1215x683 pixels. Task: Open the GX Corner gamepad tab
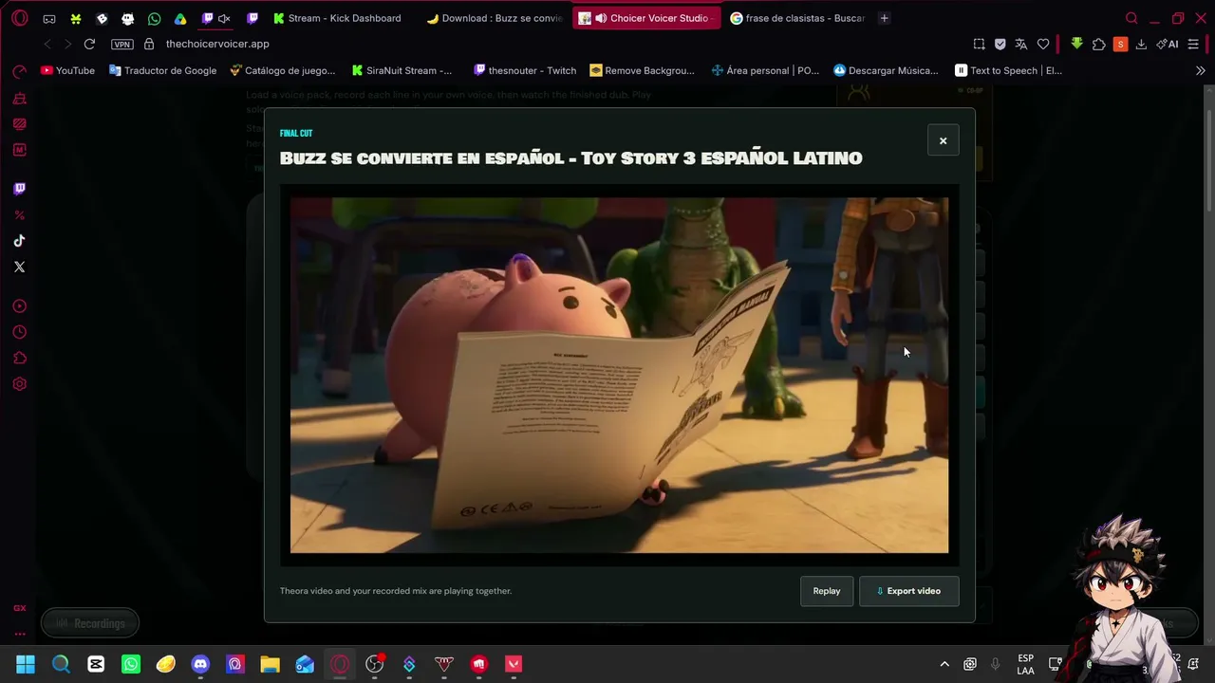pyautogui.click(x=49, y=18)
